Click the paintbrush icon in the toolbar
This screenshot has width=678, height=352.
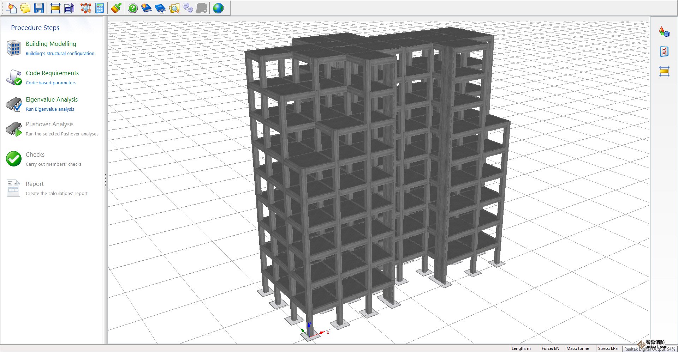[x=116, y=8]
